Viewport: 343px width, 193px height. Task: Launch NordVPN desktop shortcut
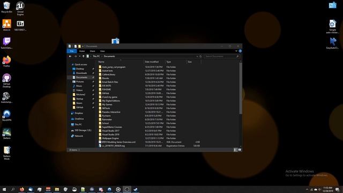6,116
